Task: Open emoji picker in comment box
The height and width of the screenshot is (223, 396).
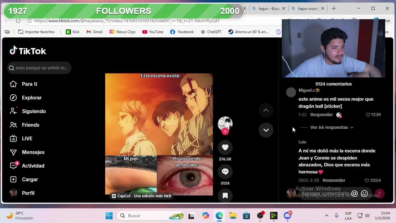Action: [x=364, y=194]
